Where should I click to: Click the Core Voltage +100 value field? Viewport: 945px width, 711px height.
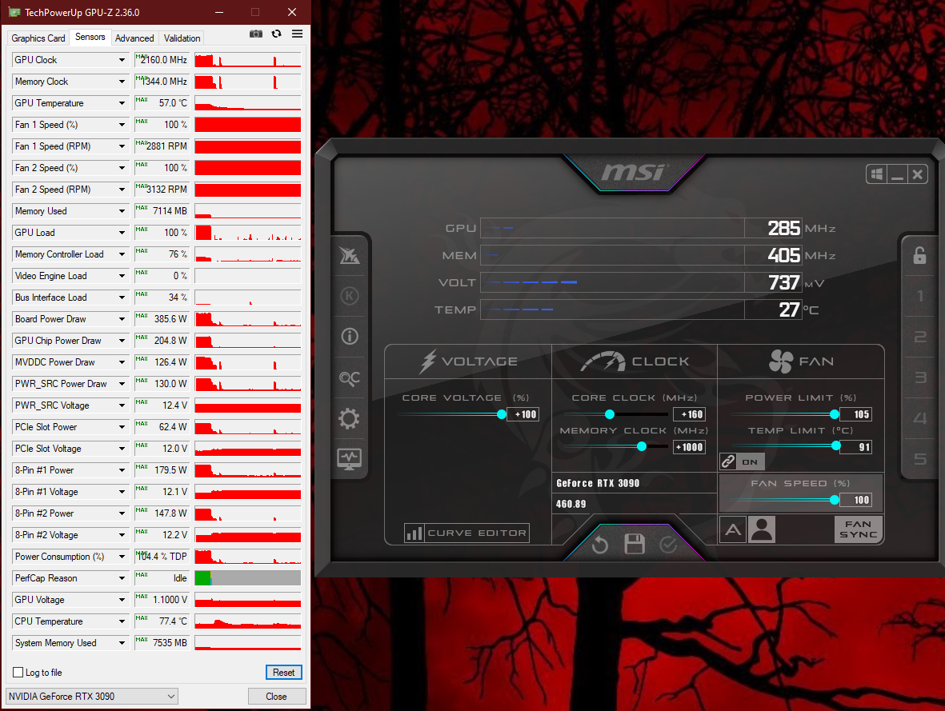(523, 414)
